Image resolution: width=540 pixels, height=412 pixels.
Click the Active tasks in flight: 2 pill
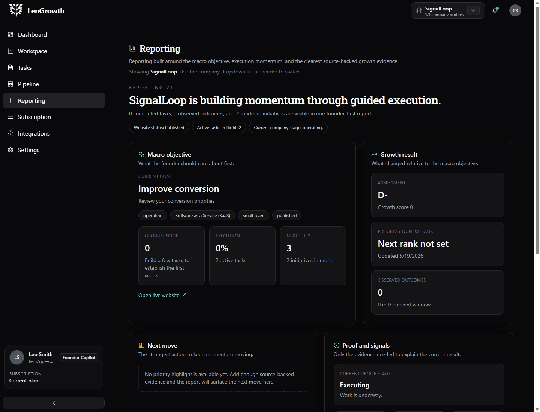point(219,127)
